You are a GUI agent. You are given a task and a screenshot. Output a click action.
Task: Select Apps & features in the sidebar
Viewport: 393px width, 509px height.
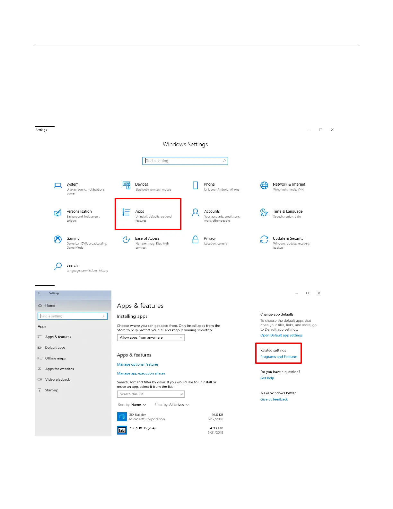pyautogui.click(x=58, y=337)
